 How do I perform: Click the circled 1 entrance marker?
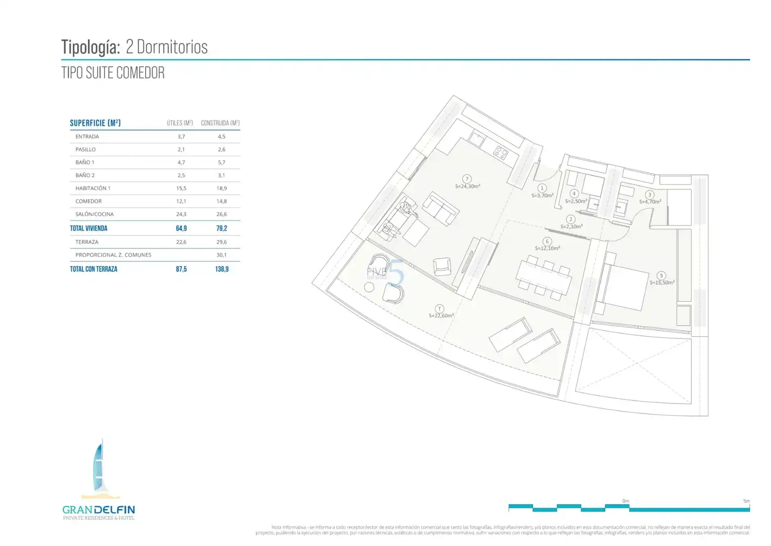pos(542,188)
